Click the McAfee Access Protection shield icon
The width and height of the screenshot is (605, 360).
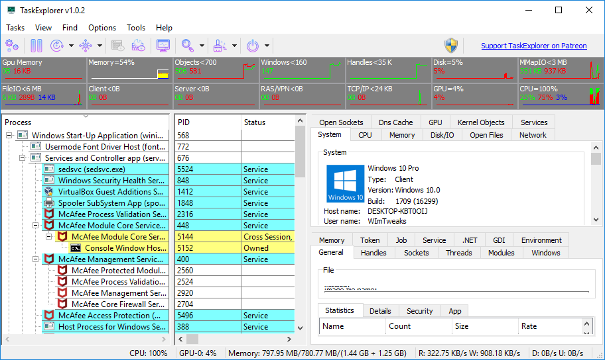(x=48, y=315)
